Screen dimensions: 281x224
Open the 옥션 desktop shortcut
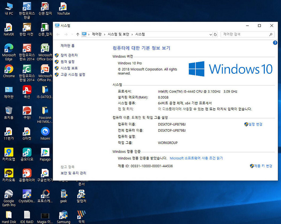[x=27, y=92]
